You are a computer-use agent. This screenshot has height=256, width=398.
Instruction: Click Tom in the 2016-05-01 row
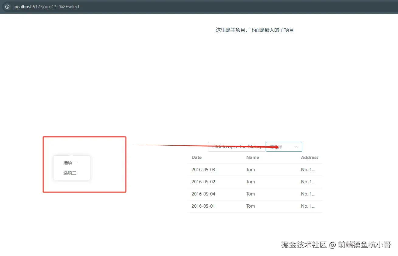coord(251,206)
